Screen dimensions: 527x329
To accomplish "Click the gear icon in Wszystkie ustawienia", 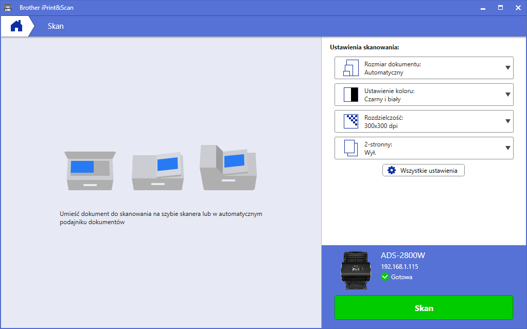I will pyautogui.click(x=392, y=170).
